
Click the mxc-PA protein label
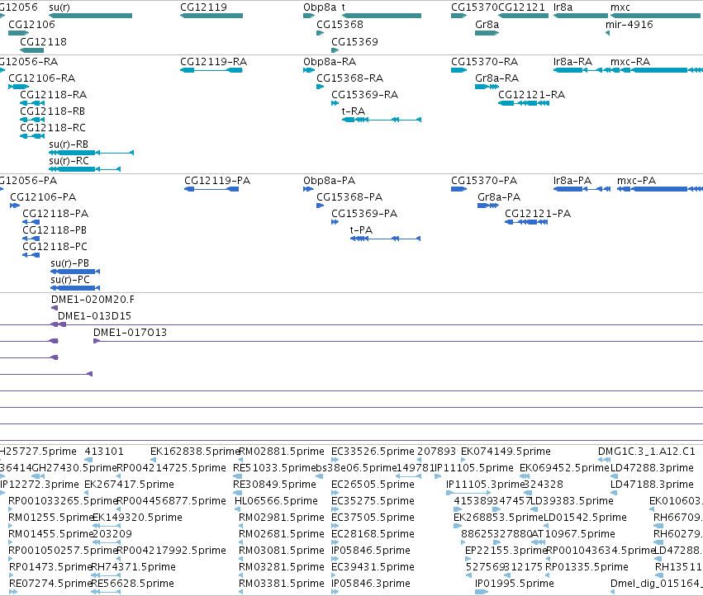(x=636, y=181)
